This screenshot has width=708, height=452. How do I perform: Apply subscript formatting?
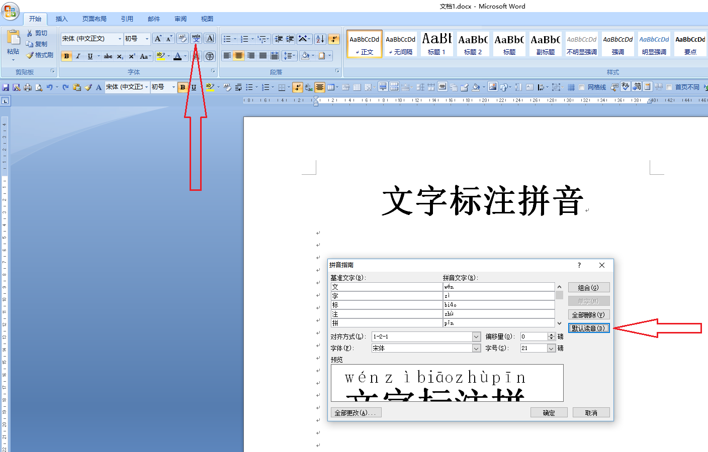pyautogui.click(x=120, y=56)
